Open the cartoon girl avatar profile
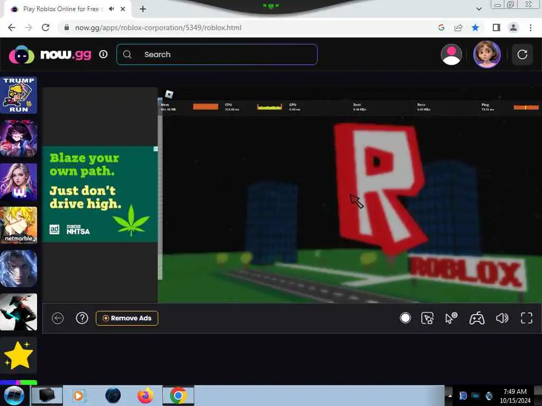Image resolution: width=542 pixels, height=406 pixels. tap(487, 54)
